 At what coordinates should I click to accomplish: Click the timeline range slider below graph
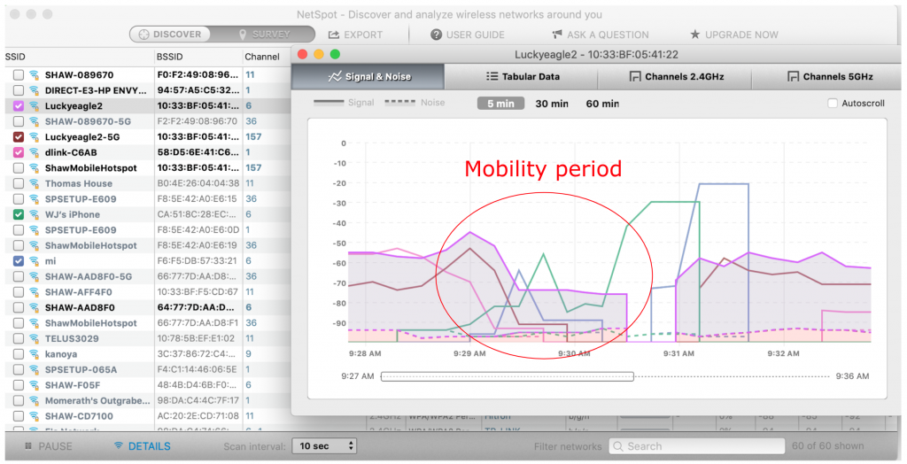pyautogui.click(x=507, y=376)
